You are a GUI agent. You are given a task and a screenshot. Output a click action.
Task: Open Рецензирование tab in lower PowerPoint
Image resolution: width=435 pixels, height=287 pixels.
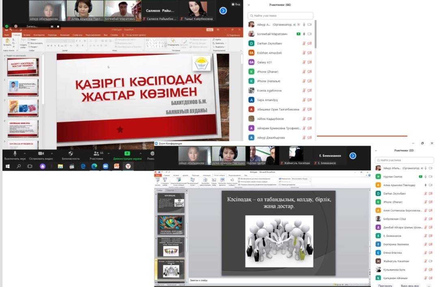point(234,175)
